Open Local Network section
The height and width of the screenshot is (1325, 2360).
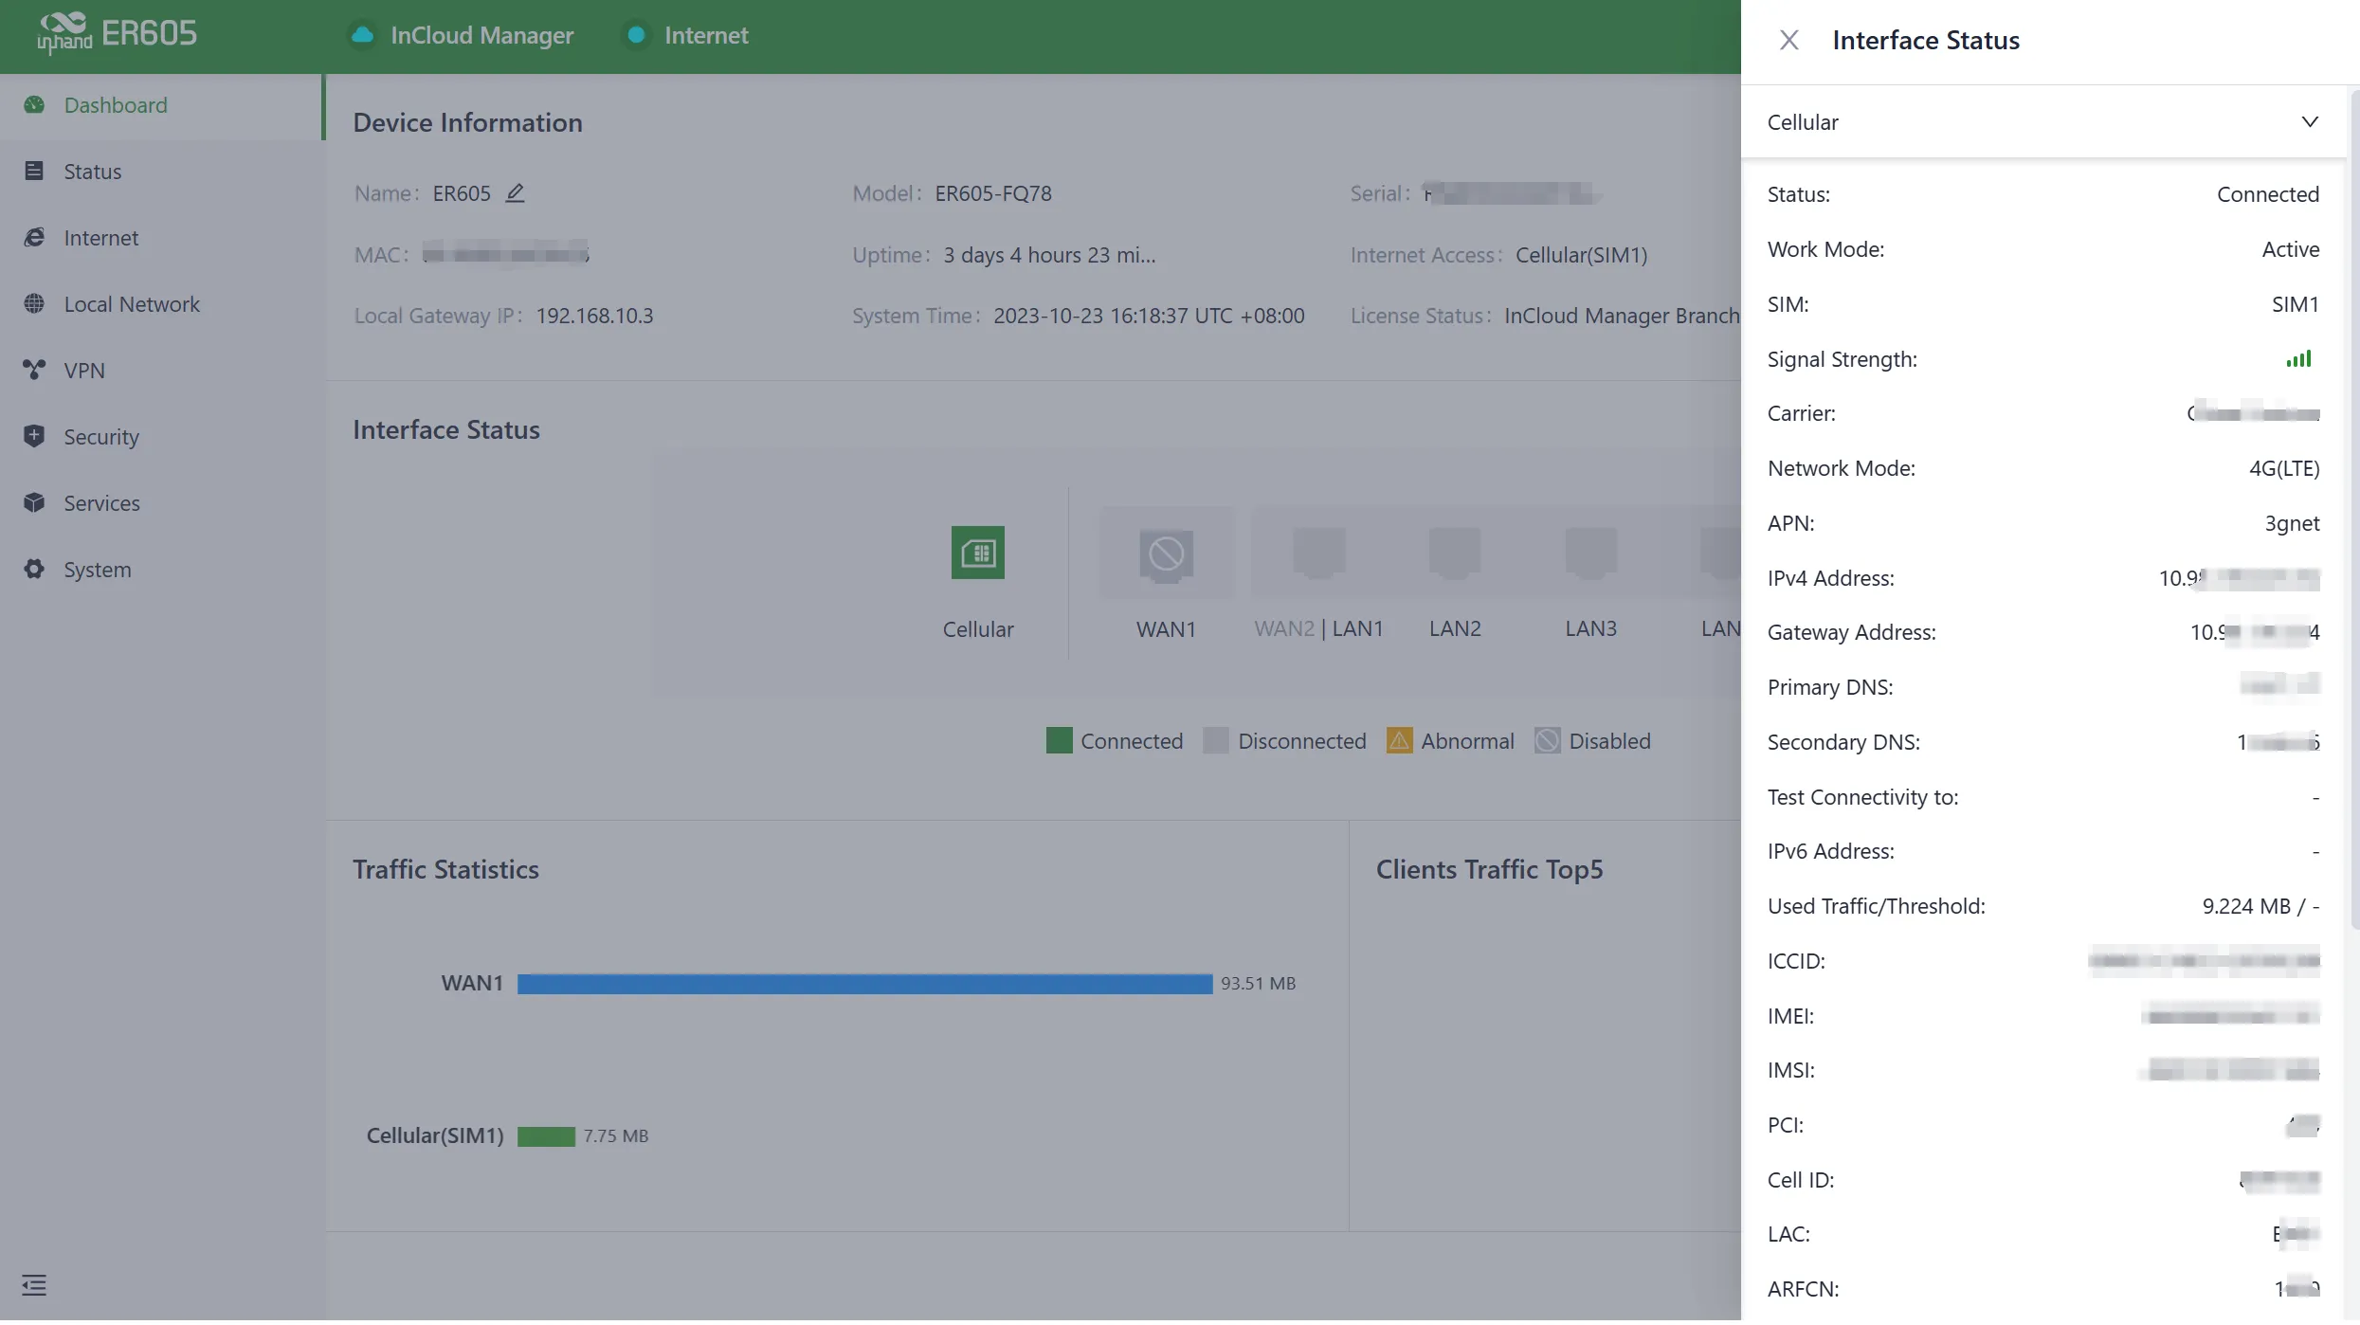(x=161, y=304)
